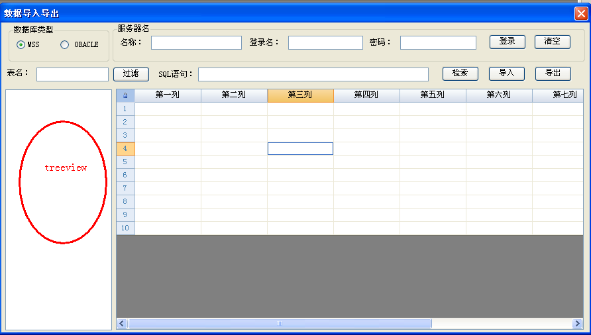Click the SQL语句 input field
Screen dimensions: 591x335
[x=313, y=74]
